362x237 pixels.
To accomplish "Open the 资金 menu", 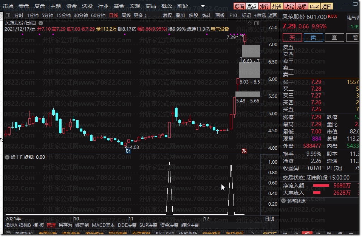I will (71, 6).
